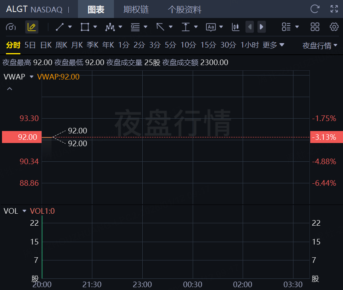This screenshot has height=290, width=343.
Task: Open the chart settings gear
Action: coord(334,27)
